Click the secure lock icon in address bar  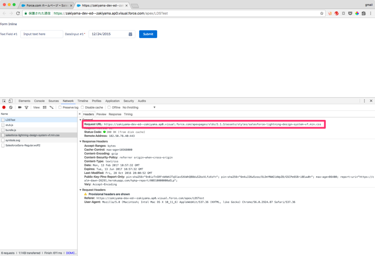[x=26, y=14]
